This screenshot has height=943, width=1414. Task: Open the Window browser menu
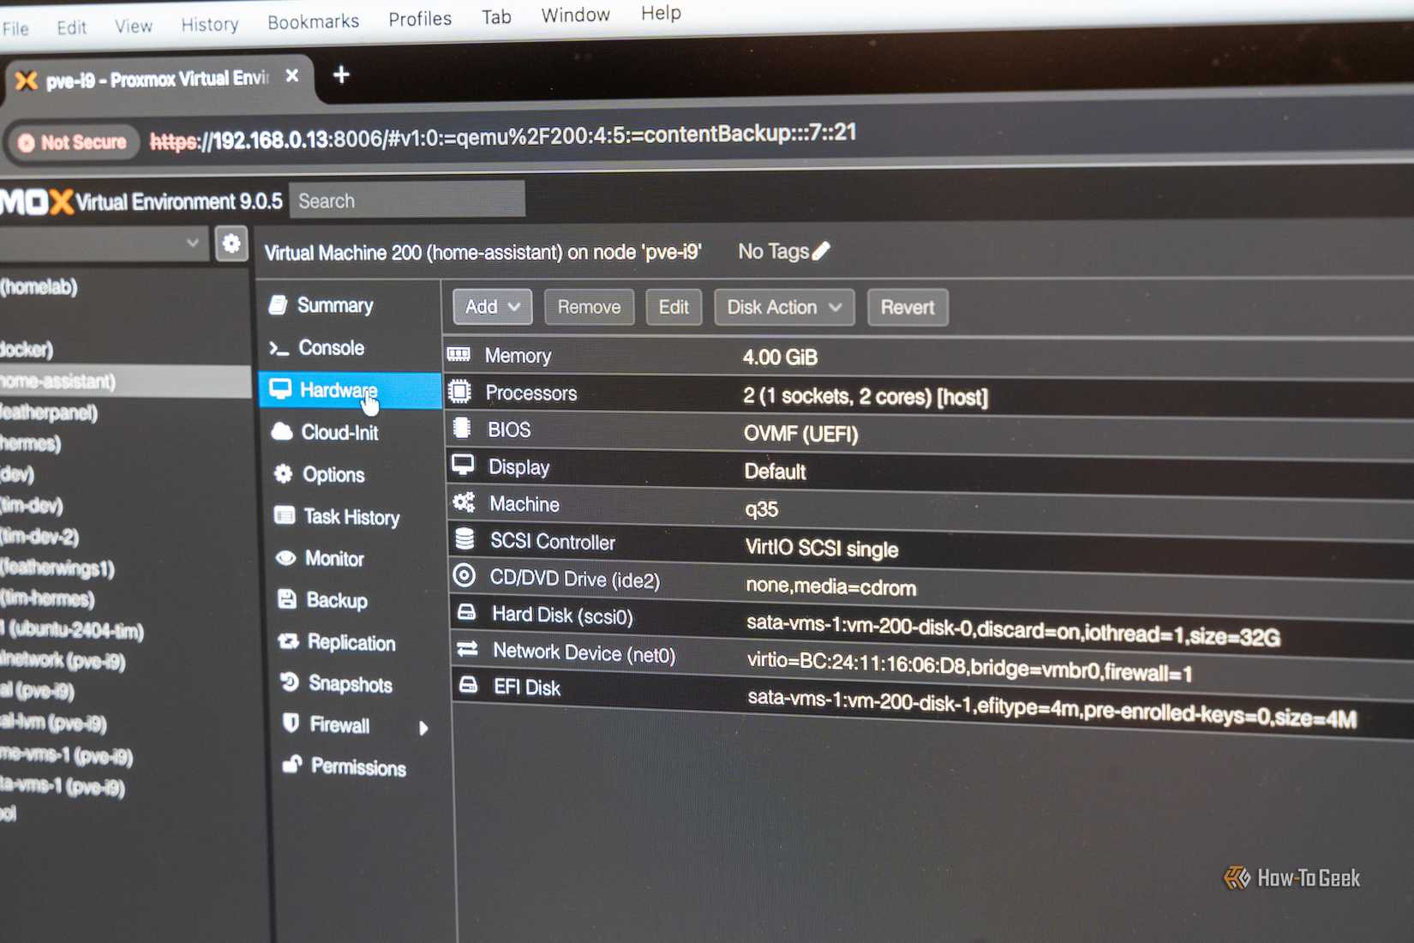(576, 15)
